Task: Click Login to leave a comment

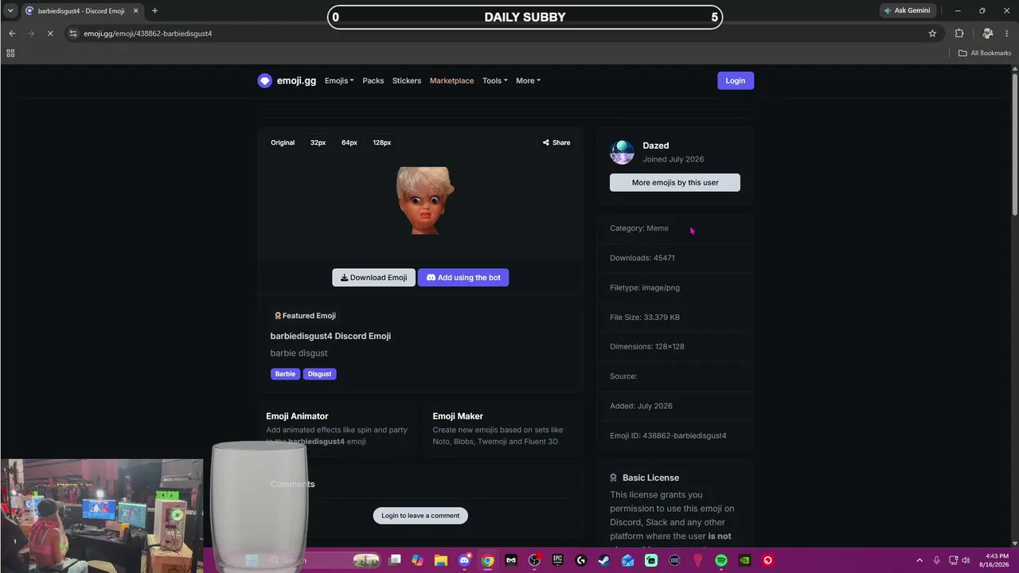Action: click(x=420, y=516)
